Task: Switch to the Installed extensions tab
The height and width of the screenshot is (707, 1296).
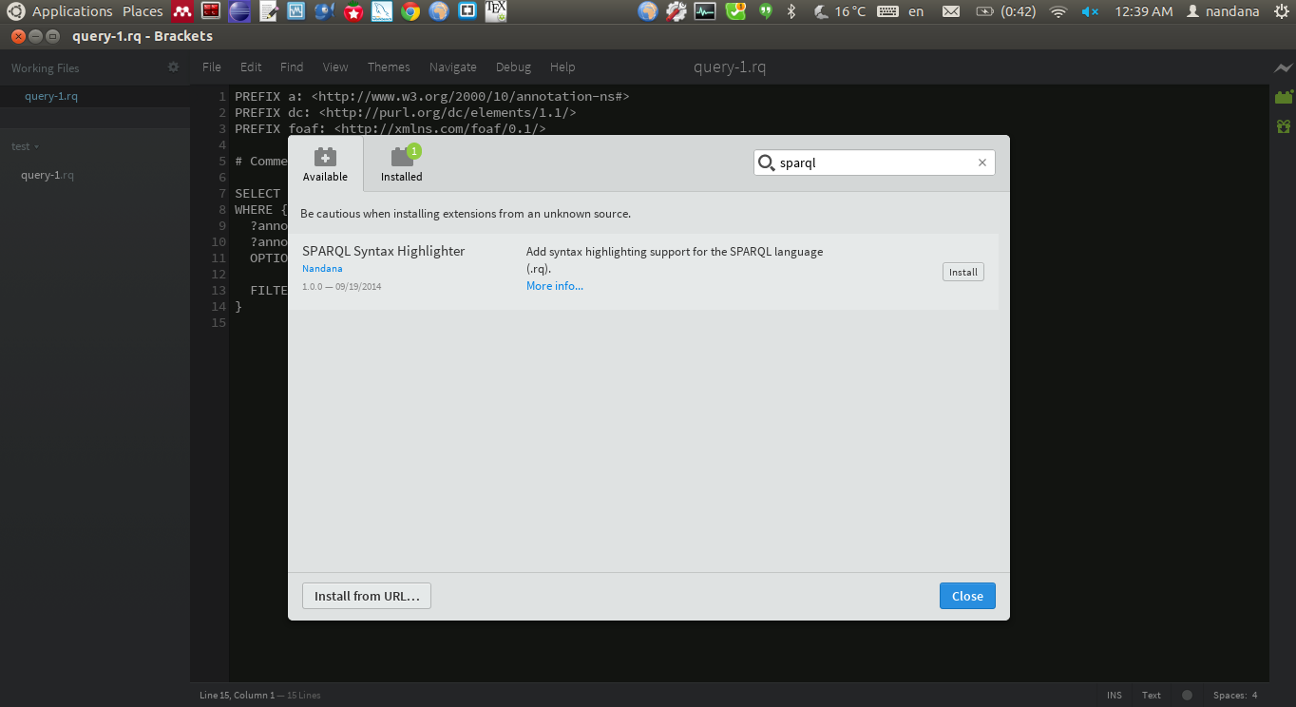Action: click(x=402, y=163)
